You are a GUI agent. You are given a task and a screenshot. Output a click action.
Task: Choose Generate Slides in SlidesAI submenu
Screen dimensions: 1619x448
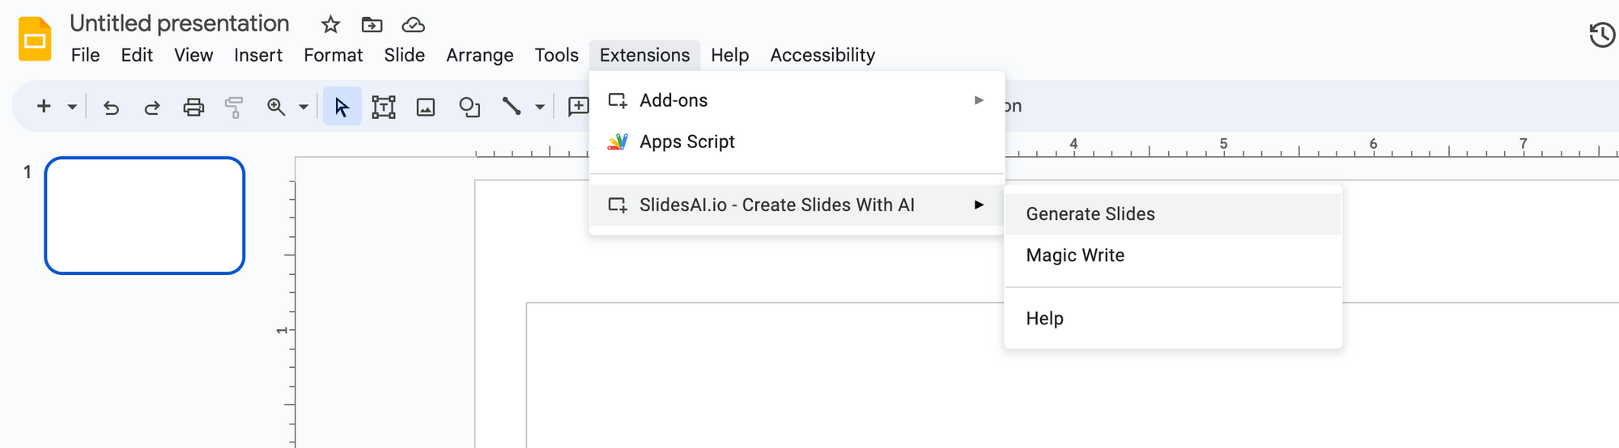click(x=1090, y=214)
